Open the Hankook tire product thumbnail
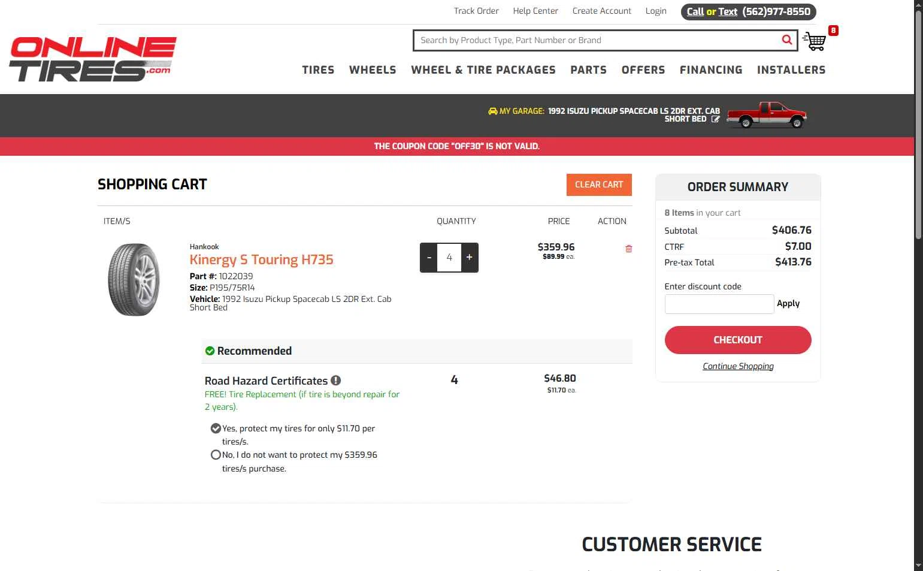The image size is (923, 571). click(x=134, y=279)
